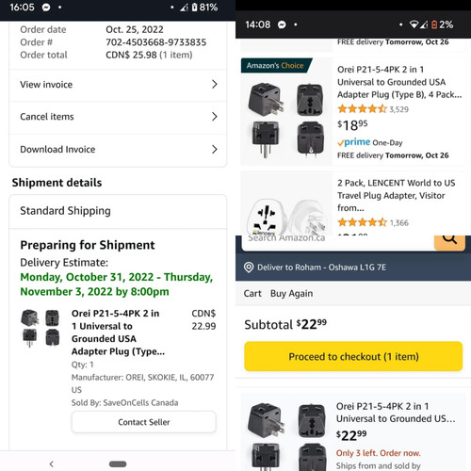Image resolution: width=471 pixels, height=471 pixels.
Task: Tap the Android home pill at screen bottom
Action: point(118,463)
